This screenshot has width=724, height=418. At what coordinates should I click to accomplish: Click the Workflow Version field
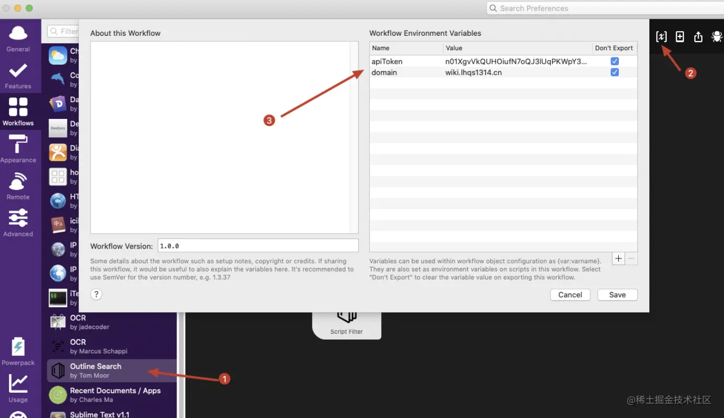coord(258,246)
